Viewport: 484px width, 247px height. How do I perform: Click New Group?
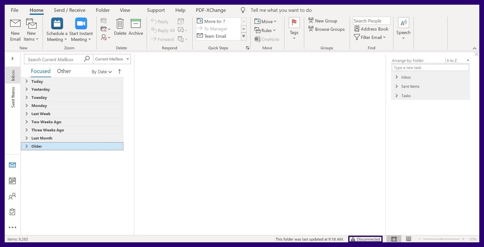point(323,21)
